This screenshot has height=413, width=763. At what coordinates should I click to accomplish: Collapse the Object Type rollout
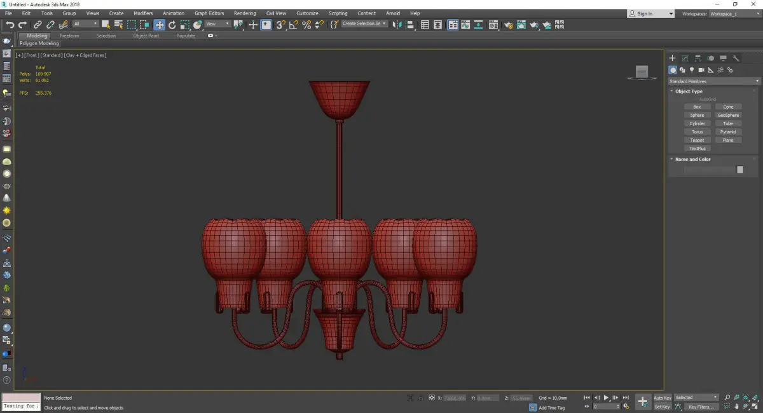tap(689, 91)
